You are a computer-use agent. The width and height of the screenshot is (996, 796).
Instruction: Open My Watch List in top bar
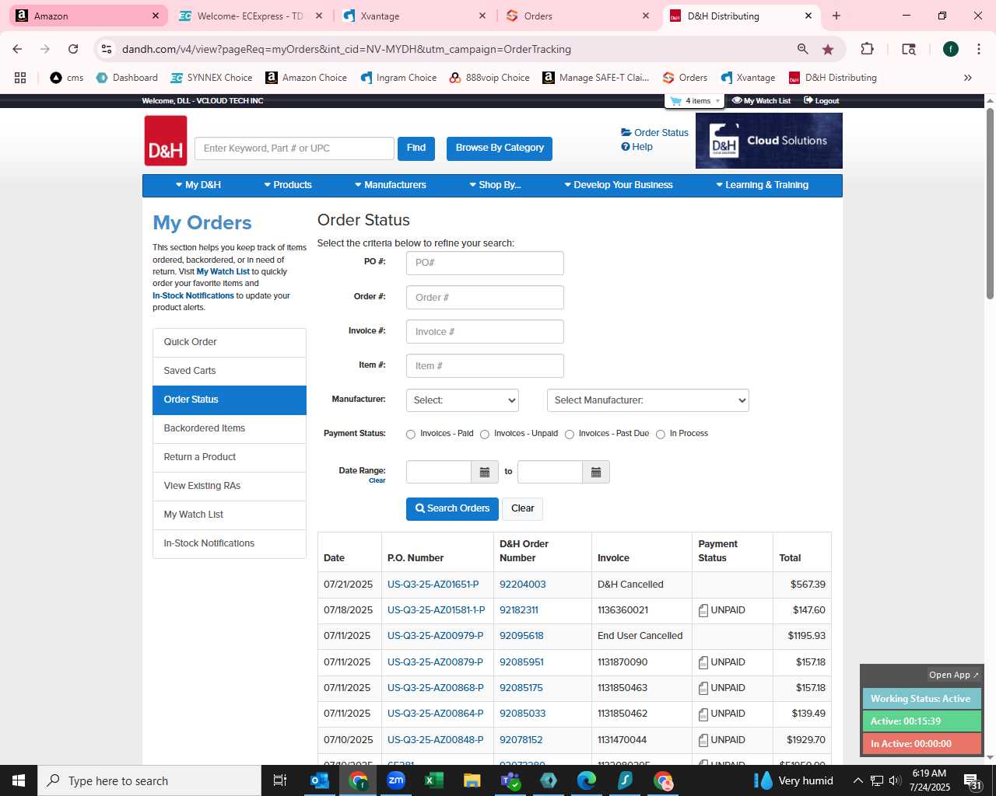click(762, 101)
